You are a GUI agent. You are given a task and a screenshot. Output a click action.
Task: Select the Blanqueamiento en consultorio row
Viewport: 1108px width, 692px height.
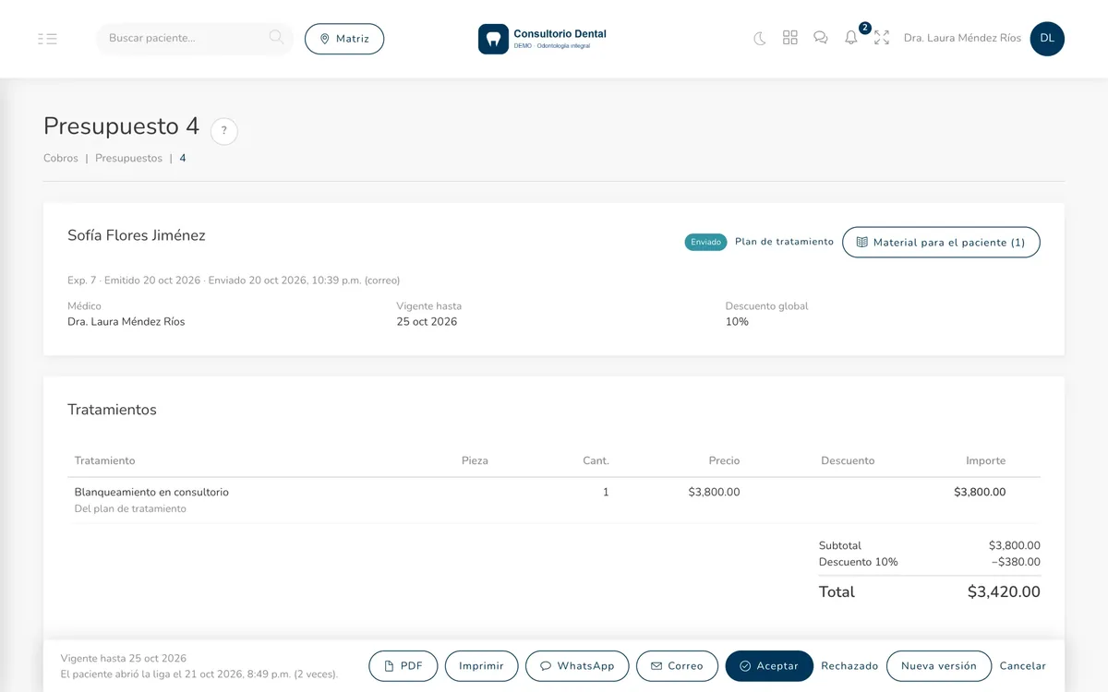(x=554, y=500)
